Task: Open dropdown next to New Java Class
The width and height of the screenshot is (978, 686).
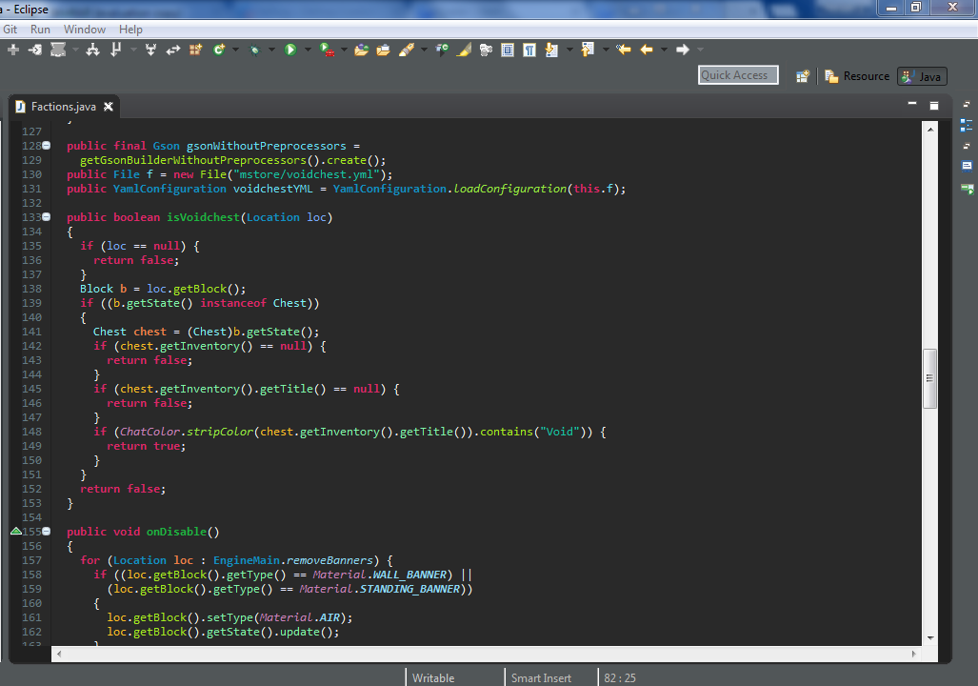Action: (x=236, y=50)
